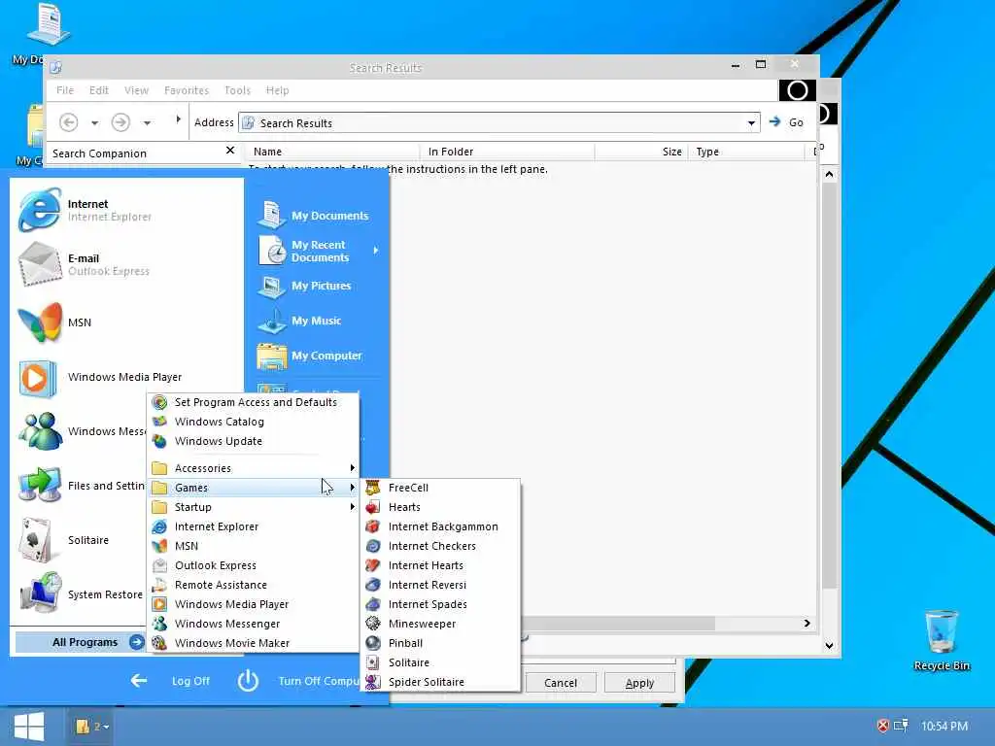The height and width of the screenshot is (746, 995).
Task: Sort results by Name column header
Action: [332, 152]
